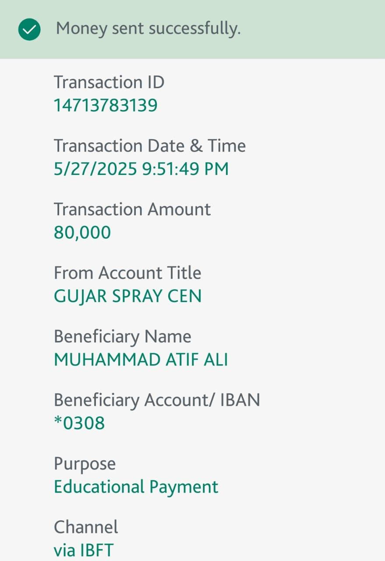Tap the "Money sent successfully." message
The image size is (385, 561).
(x=148, y=29)
